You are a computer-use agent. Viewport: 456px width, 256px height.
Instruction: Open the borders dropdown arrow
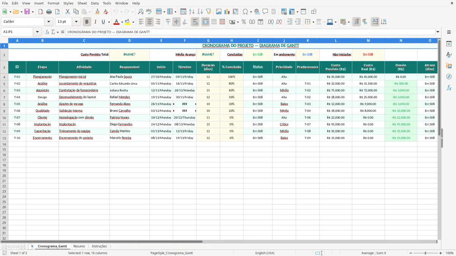tap(313, 22)
